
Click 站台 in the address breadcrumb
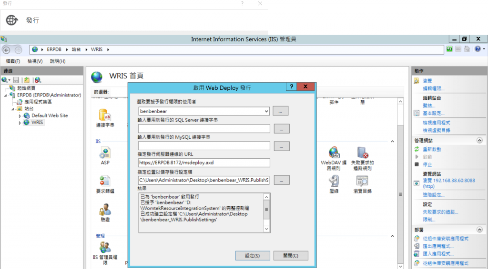coord(76,49)
